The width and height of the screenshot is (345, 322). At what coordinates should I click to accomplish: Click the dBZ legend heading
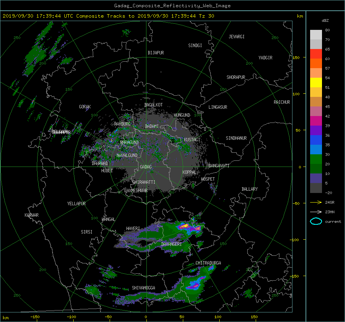click(325, 21)
